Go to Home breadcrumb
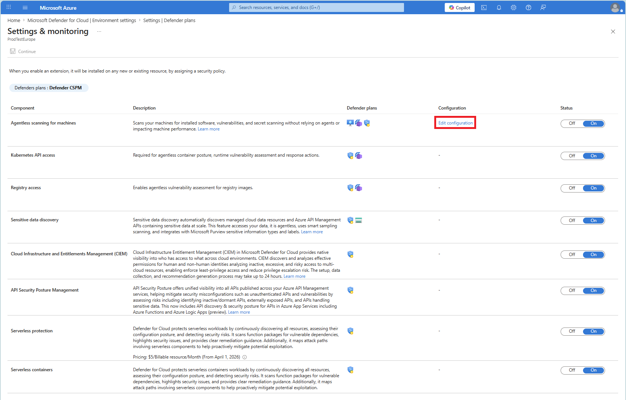The width and height of the screenshot is (626, 400). tap(14, 21)
